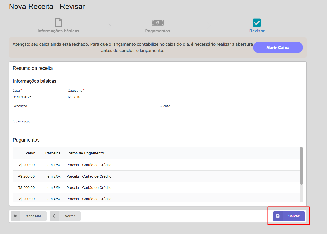This screenshot has width=327, height=234.
Task: Go back using the Voltar button
Action: click(x=65, y=216)
